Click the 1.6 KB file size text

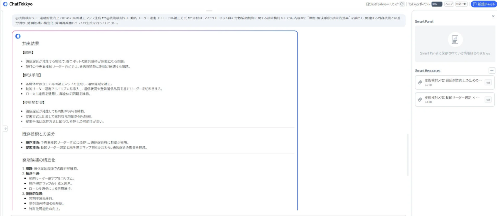[428, 85]
